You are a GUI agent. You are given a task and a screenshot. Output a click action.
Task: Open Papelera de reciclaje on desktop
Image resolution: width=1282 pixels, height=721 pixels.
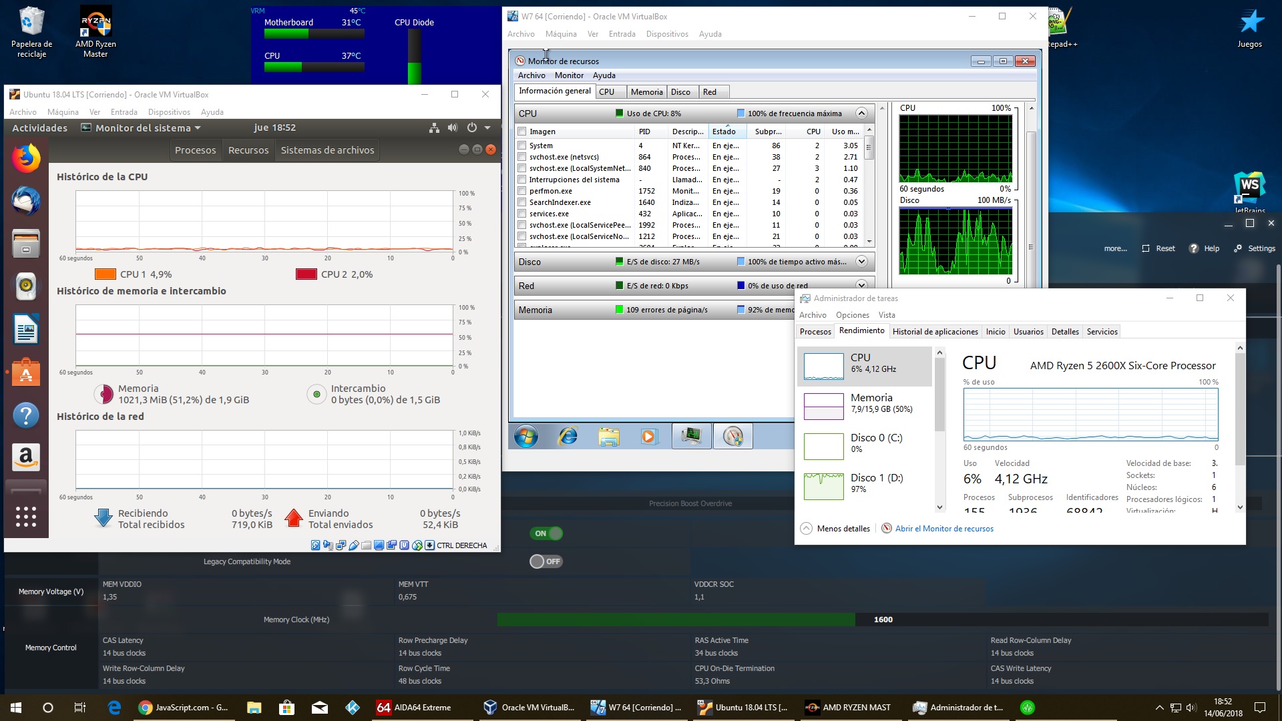(31, 32)
